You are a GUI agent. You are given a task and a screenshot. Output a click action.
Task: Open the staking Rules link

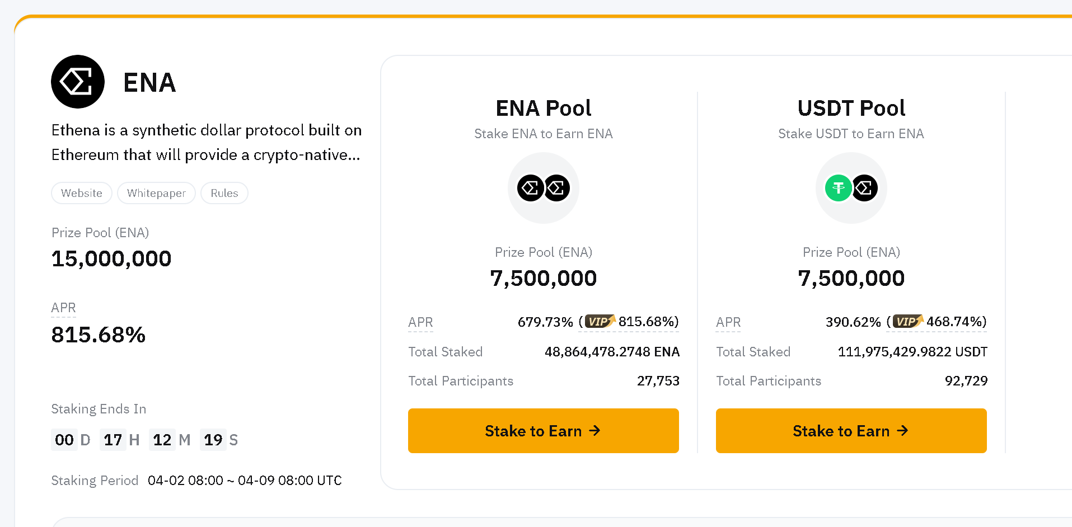coord(224,193)
